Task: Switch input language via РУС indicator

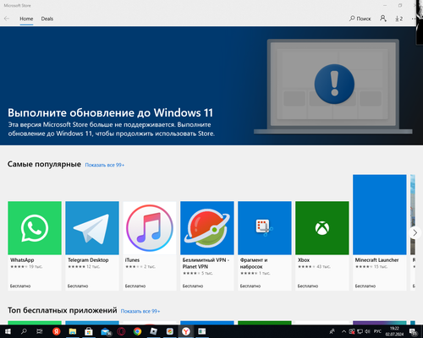Action: (377, 331)
